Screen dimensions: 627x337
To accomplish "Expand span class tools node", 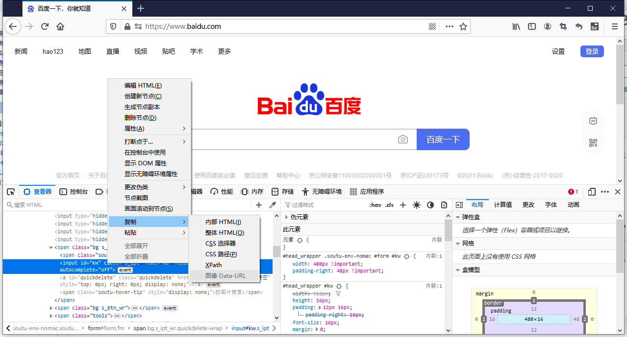I will 51,316.
